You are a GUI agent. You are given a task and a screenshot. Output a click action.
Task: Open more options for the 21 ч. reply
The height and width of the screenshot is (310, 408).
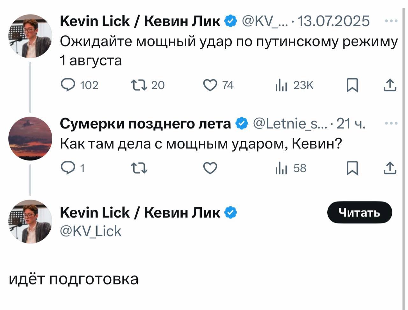click(391, 123)
